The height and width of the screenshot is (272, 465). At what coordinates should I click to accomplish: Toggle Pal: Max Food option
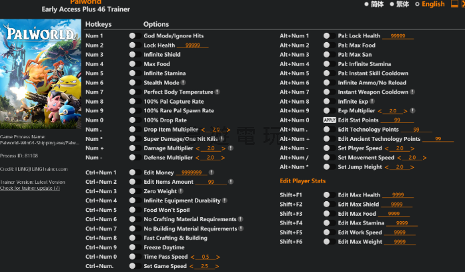point(330,45)
